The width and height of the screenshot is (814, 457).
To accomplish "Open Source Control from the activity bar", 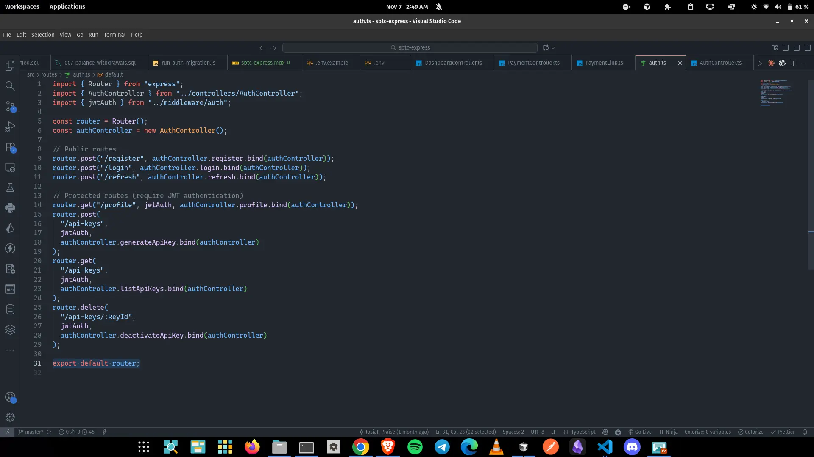I will tap(10, 106).
